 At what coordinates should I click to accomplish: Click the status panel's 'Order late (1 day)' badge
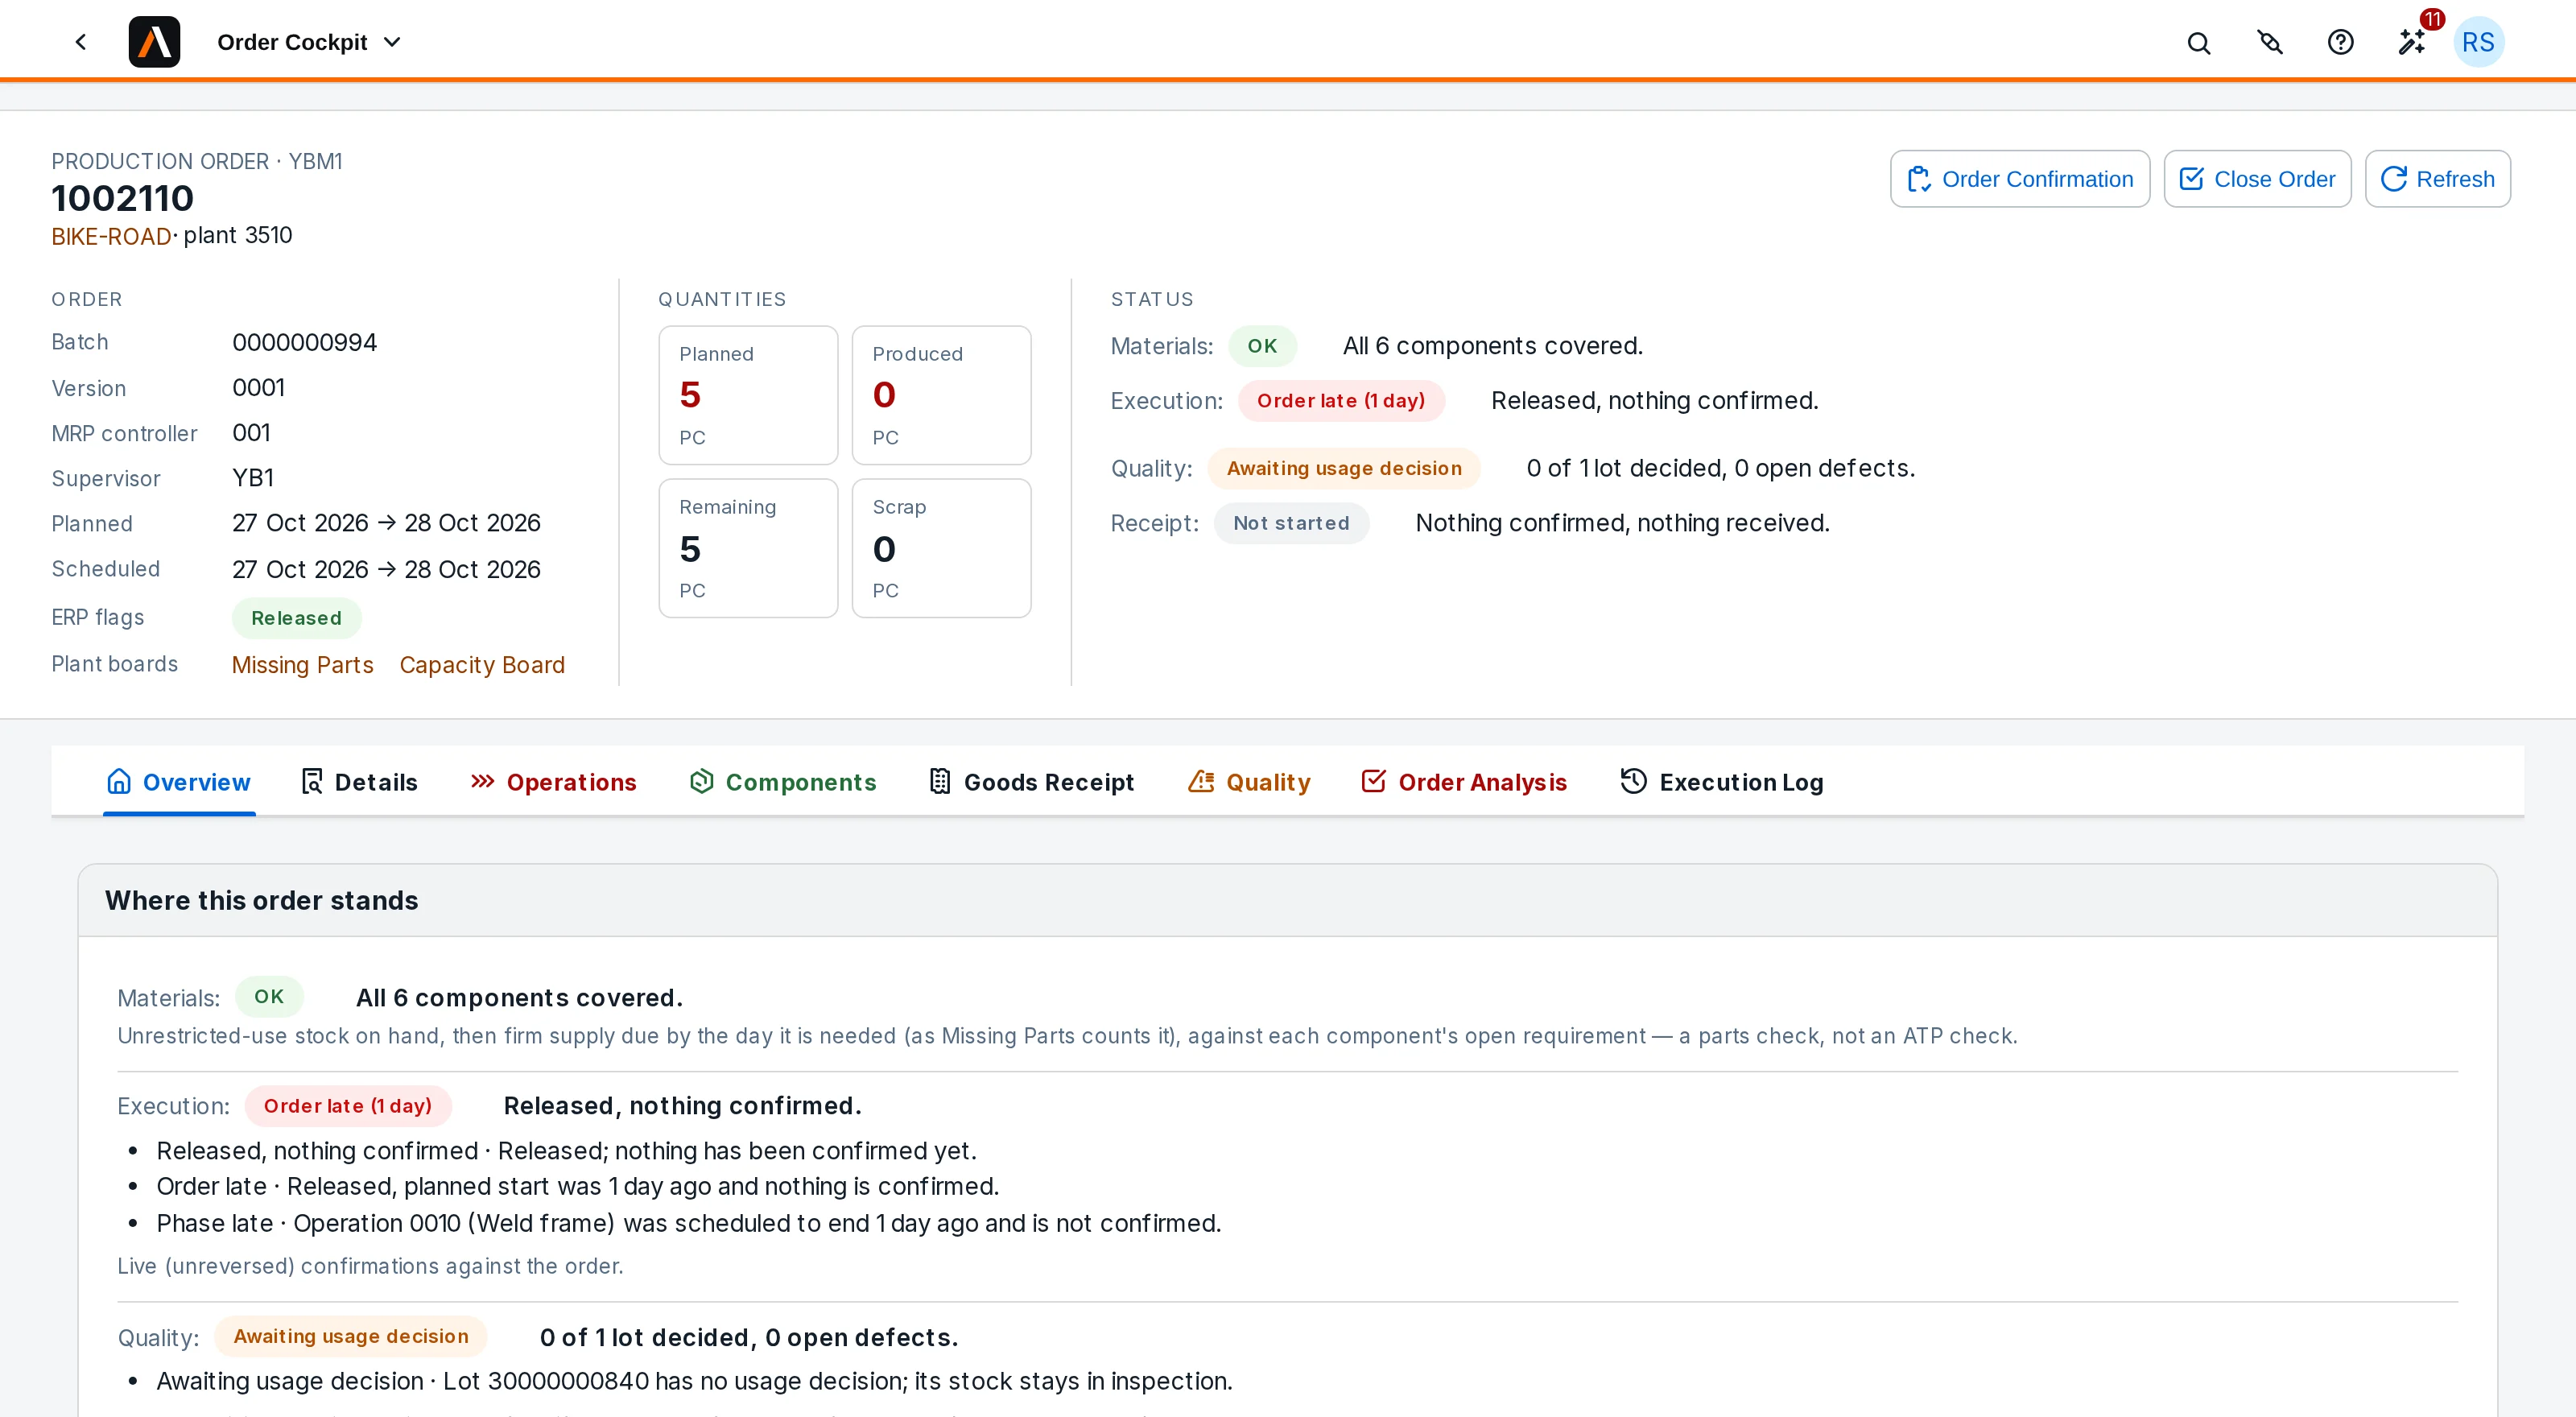click(1341, 401)
